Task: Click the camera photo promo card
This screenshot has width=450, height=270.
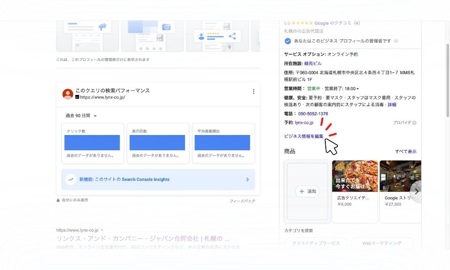Action: point(152,36)
